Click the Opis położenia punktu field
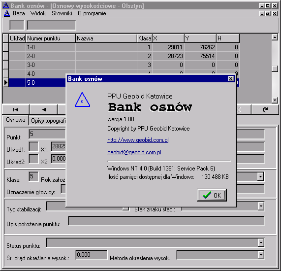 [166, 221]
